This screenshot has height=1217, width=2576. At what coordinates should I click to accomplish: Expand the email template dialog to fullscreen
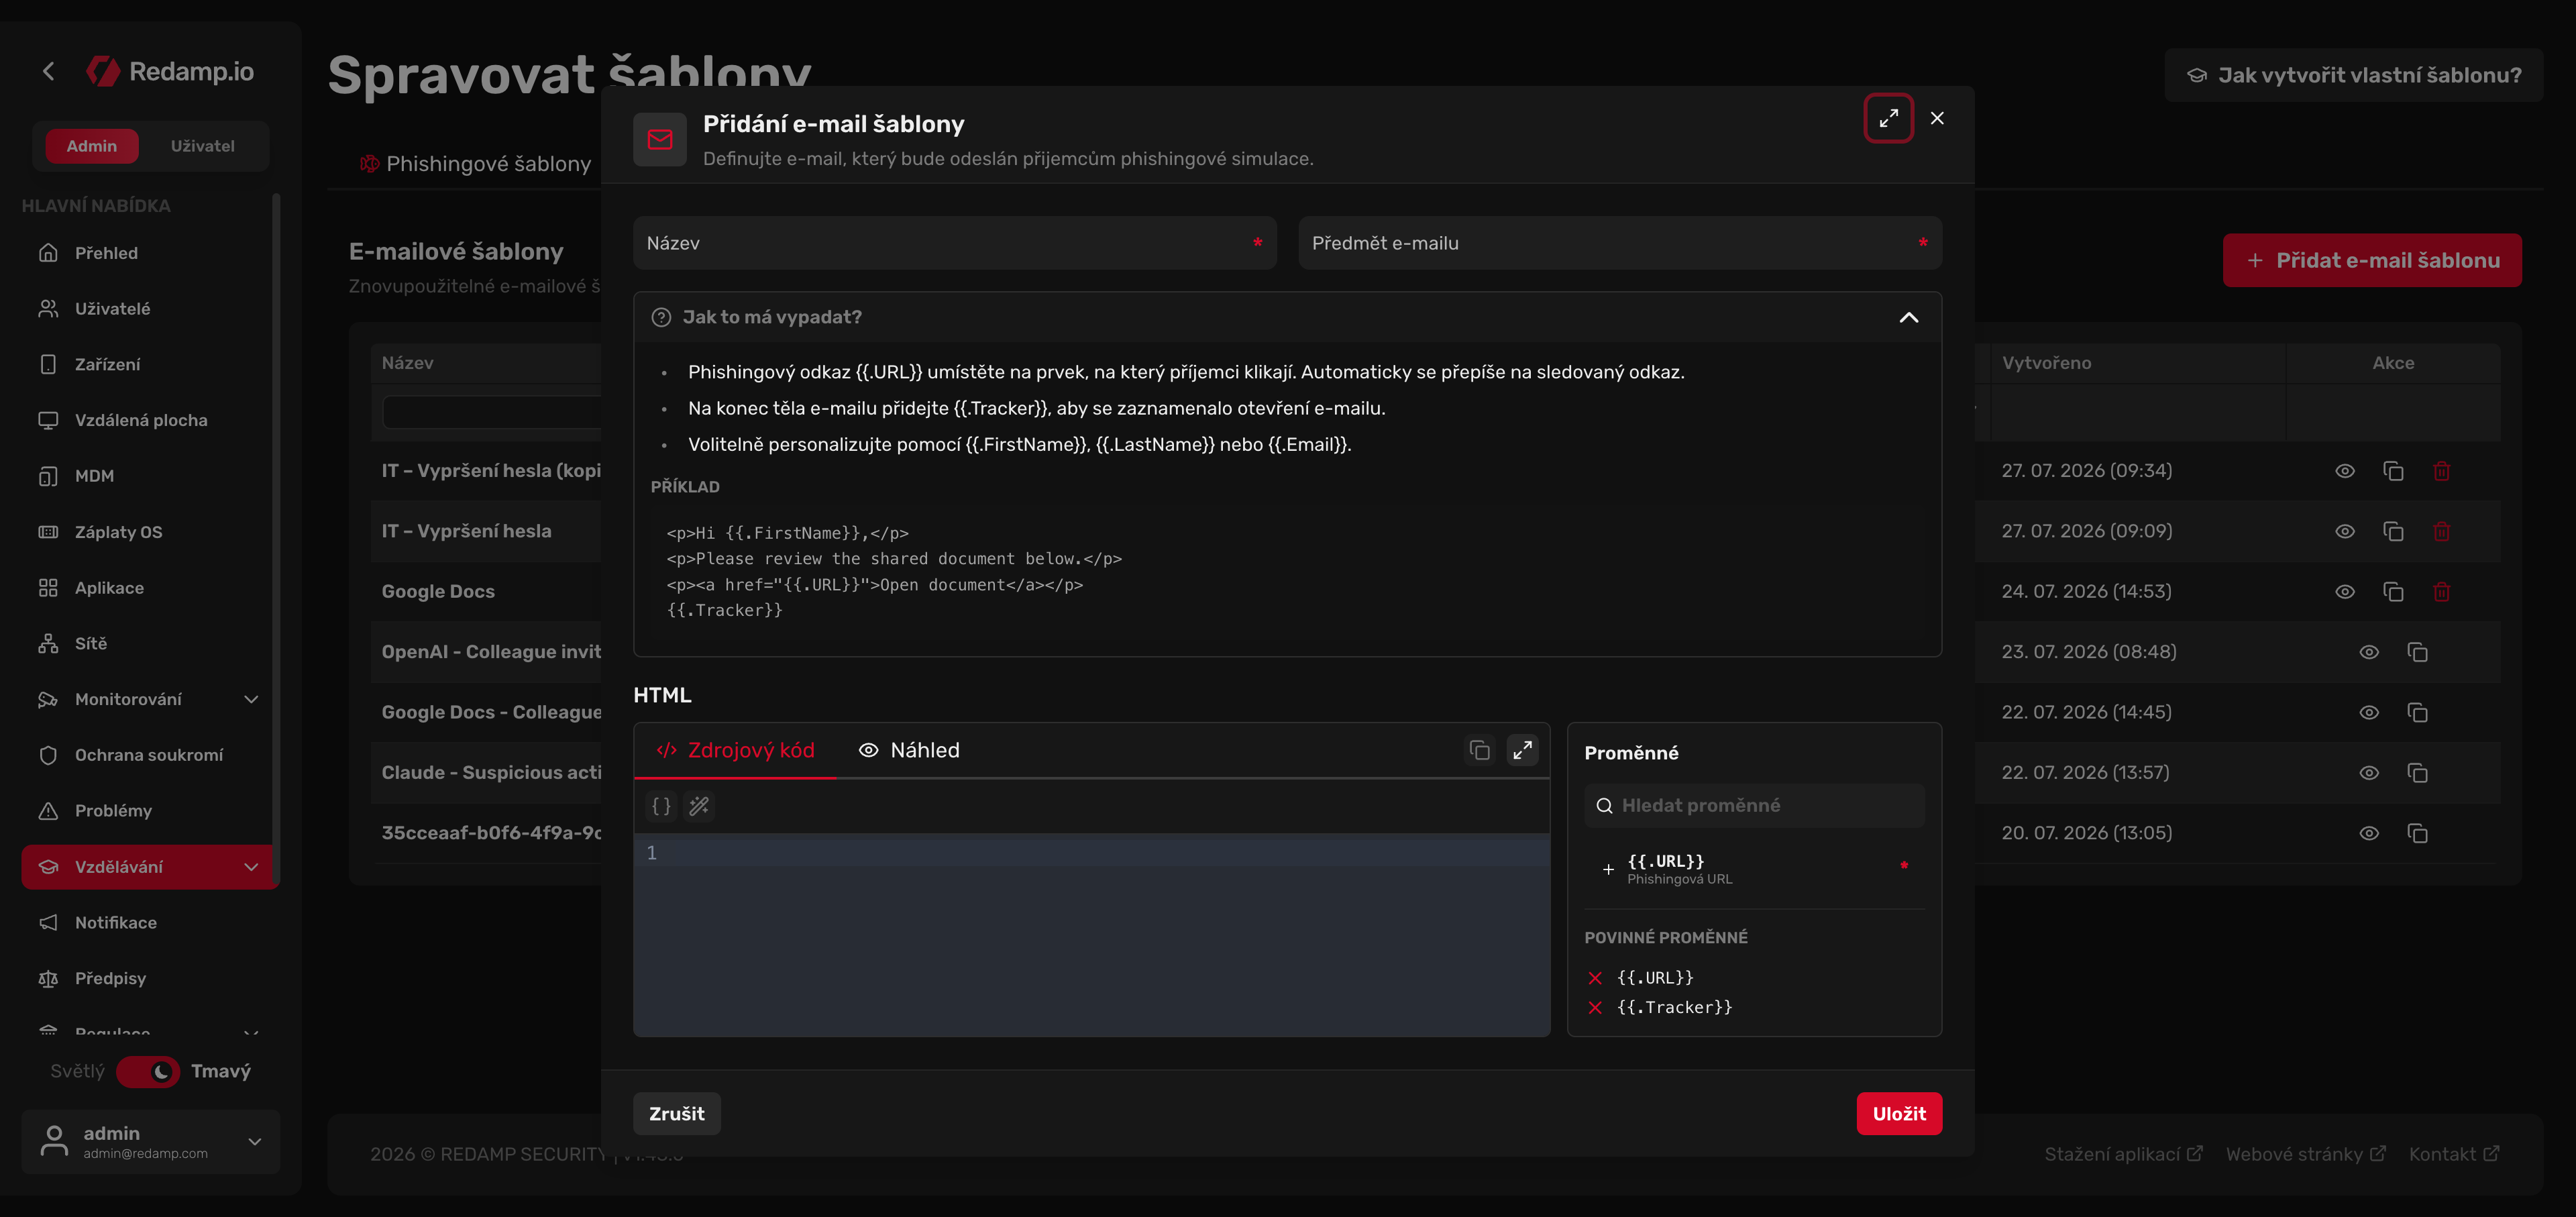1888,118
